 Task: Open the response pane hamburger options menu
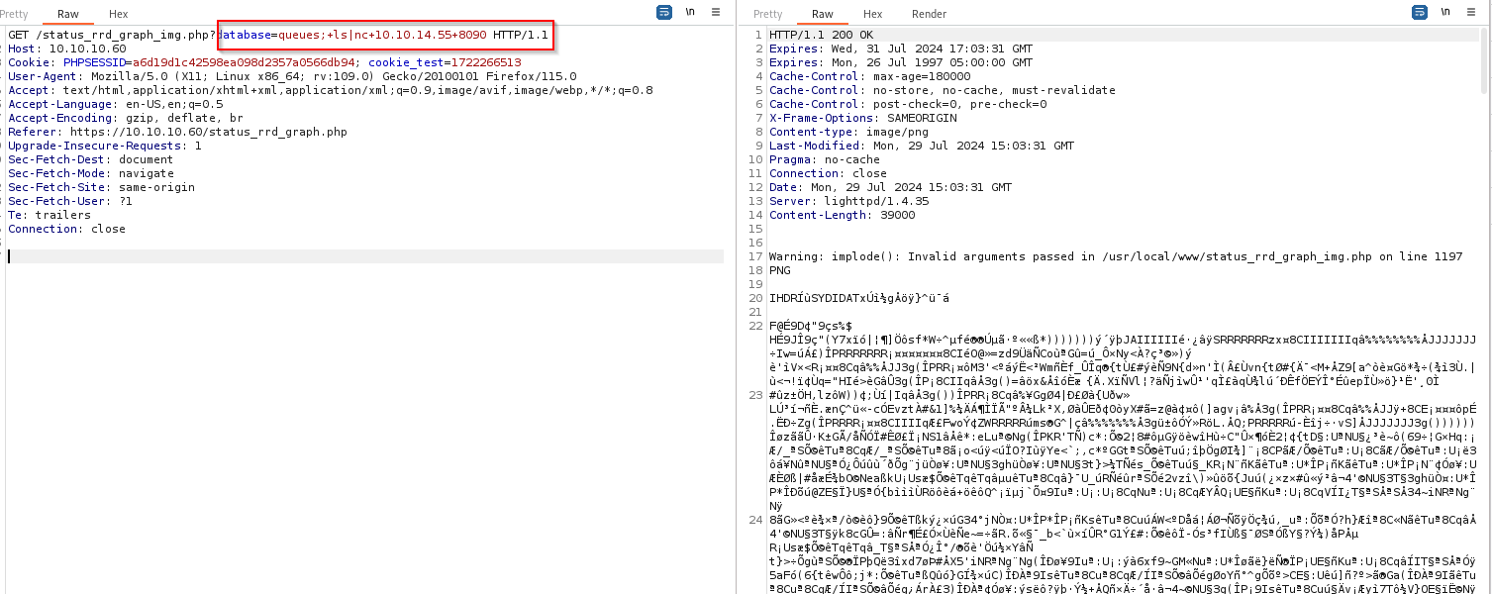[1471, 13]
